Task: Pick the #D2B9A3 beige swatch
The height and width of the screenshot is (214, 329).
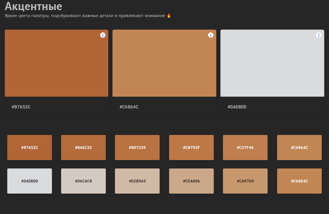Action: (137, 181)
